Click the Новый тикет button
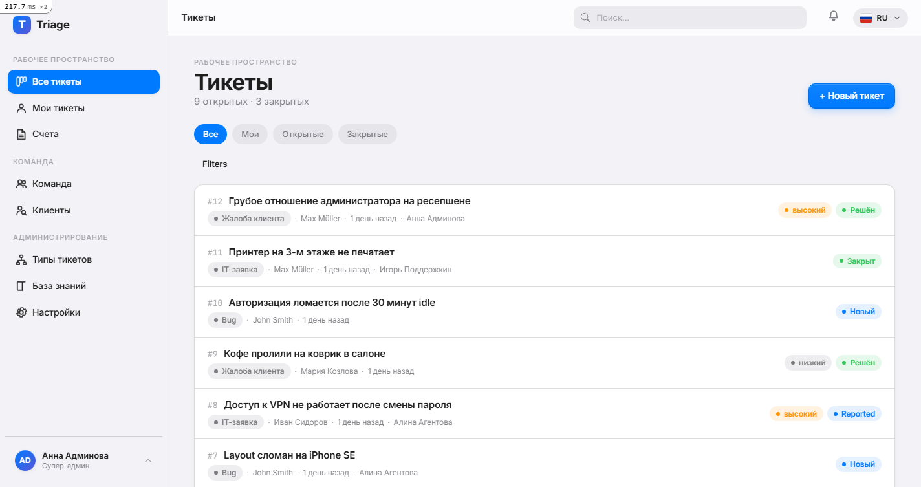 [x=852, y=96]
